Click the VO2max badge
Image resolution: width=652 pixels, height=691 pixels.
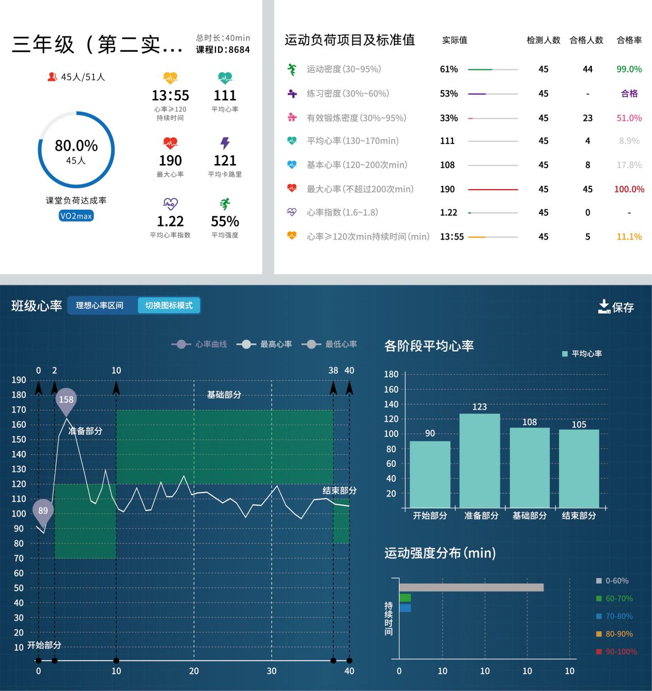(76, 215)
